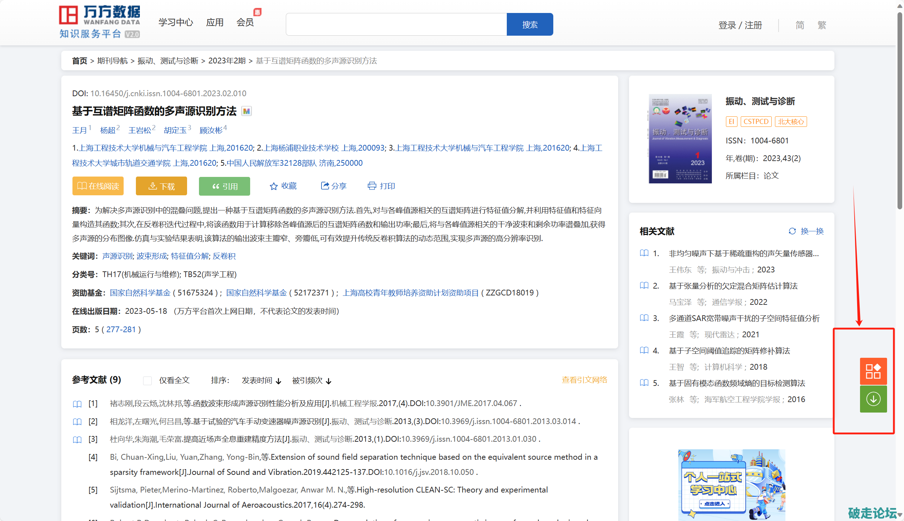Click the 打印 printer icon

(x=372, y=186)
